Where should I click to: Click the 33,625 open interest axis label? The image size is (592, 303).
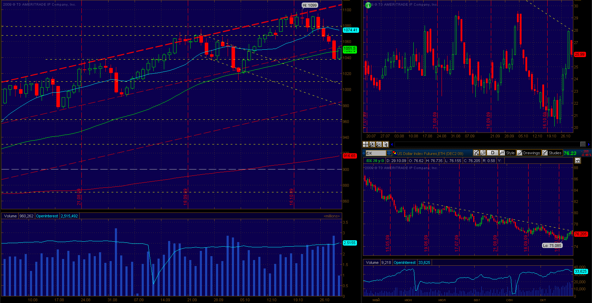coord(581,271)
